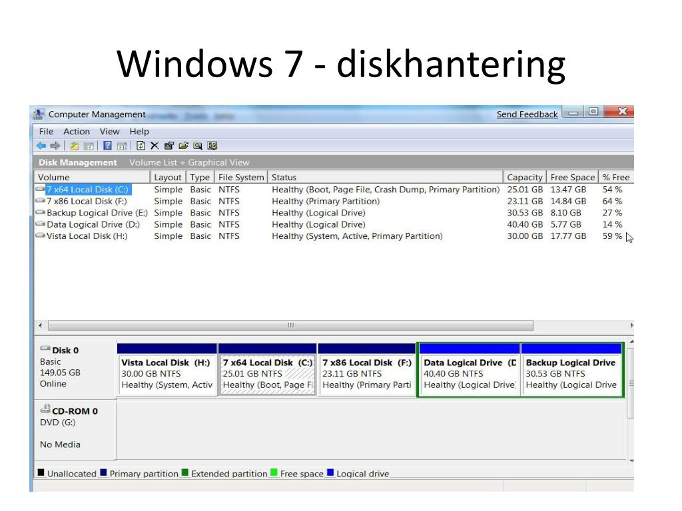Sort by the Type column header
The width and height of the screenshot is (682, 511).
click(x=200, y=177)
